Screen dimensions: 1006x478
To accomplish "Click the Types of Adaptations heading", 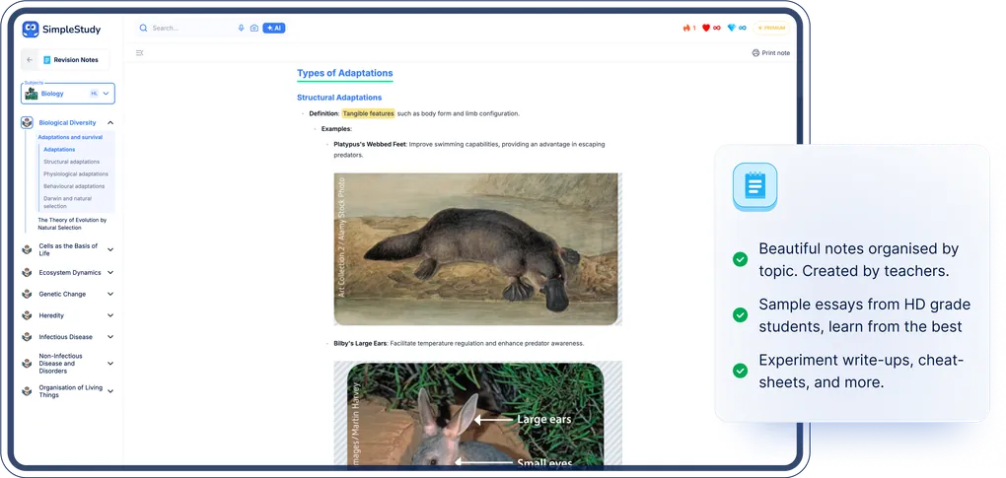I will (344, 73).
